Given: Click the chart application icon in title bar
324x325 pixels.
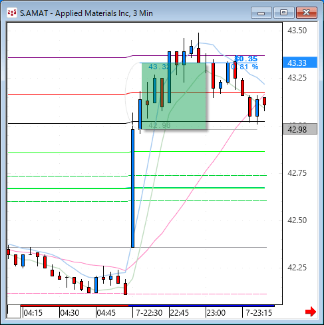Looking at the screenshot, I should [x=12, y=13].
